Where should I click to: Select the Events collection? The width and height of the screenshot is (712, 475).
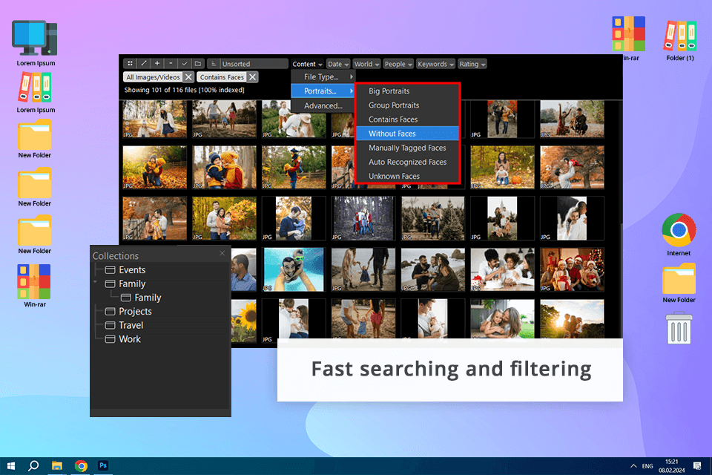[x=125, y=269]
